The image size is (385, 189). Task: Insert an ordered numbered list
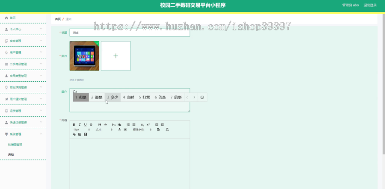click(x=128, y=125)
